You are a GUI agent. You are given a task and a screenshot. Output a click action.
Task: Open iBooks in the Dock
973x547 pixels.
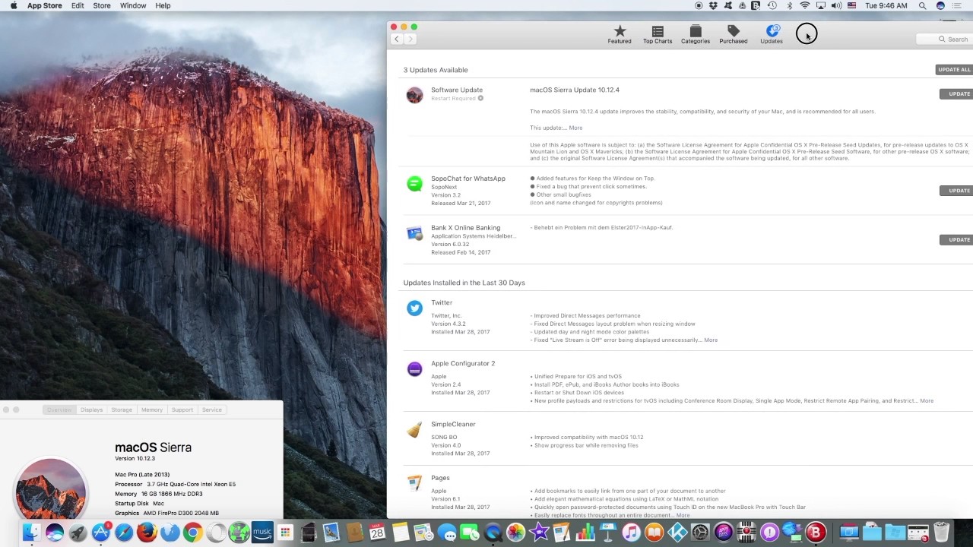(654, 533)
